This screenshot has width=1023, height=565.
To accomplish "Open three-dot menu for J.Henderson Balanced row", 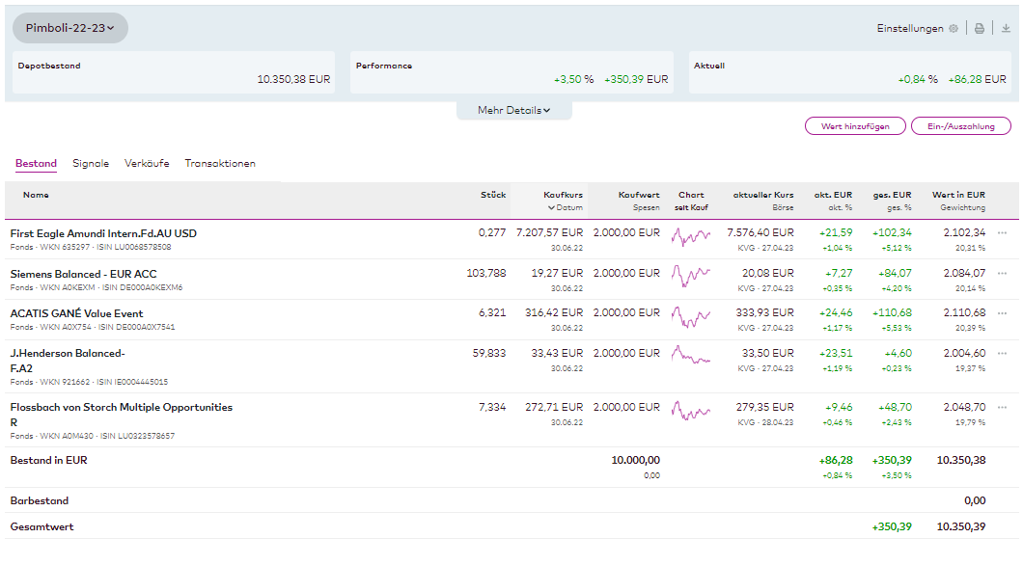I will click(x=1002, y=354).
